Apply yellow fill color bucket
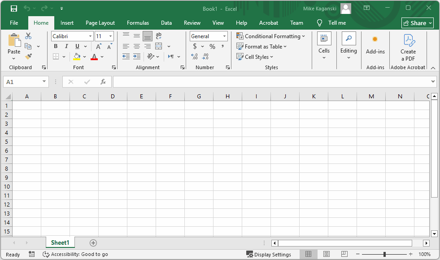 [77, 57]
